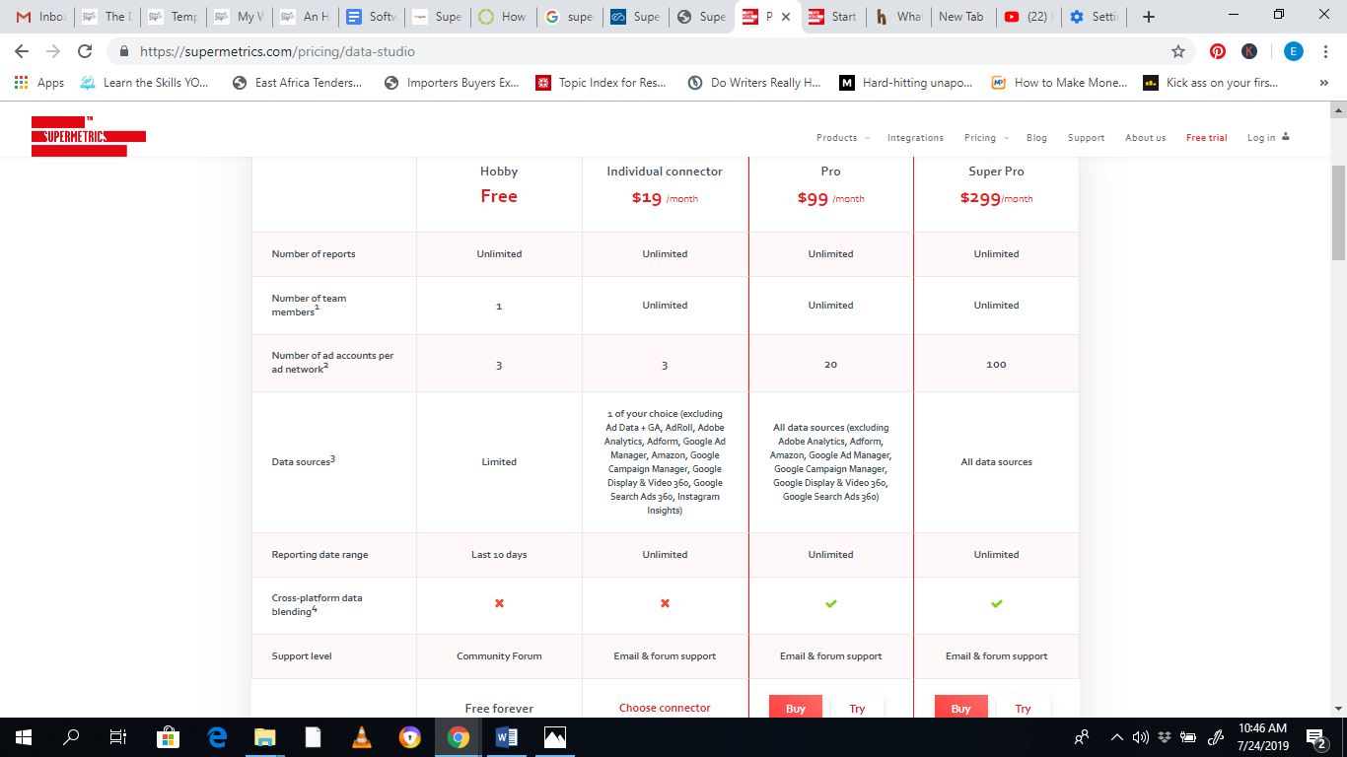
Task: Show more bookmarks with the overflow chevron
Action: click(x=1323, y=83)
